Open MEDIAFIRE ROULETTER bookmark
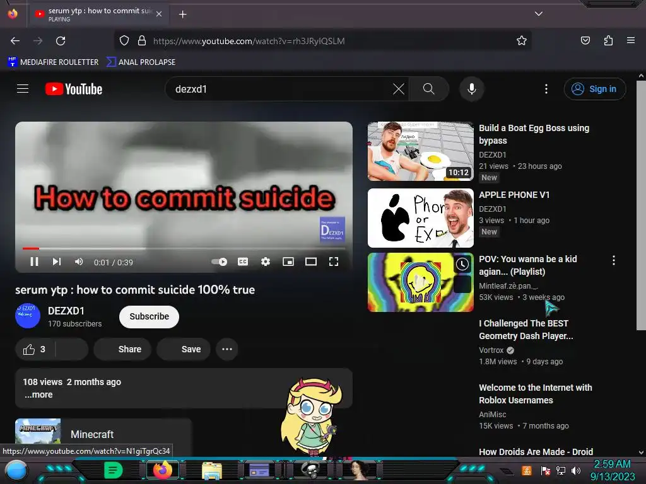The width and height of the screenshot is (646, 484). coord(53,62)
